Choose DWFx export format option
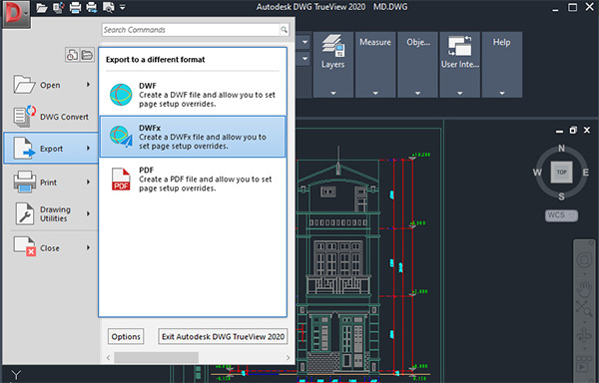Viewport: 599px width, 383px height. [x=193, y=137]
